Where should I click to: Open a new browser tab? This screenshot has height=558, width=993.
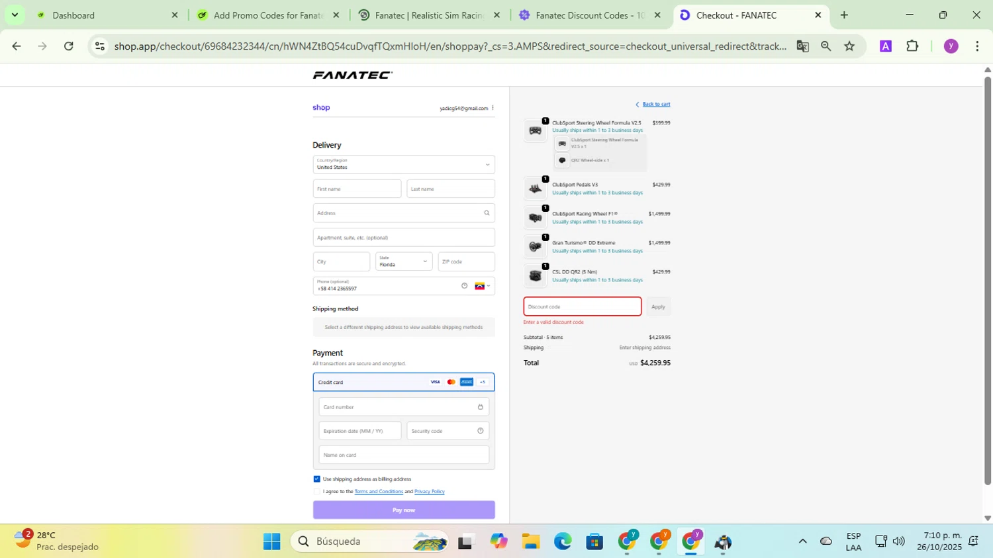click(844, 15)
